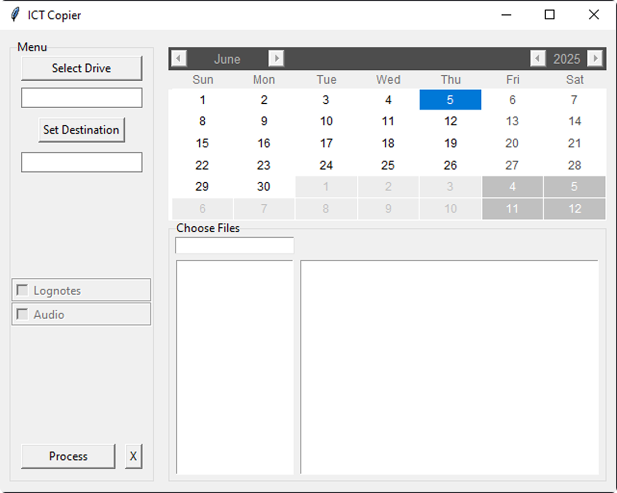Focus the drive path field under Select Drive
This screenshot has height=493, width=617.
[81, 98]
